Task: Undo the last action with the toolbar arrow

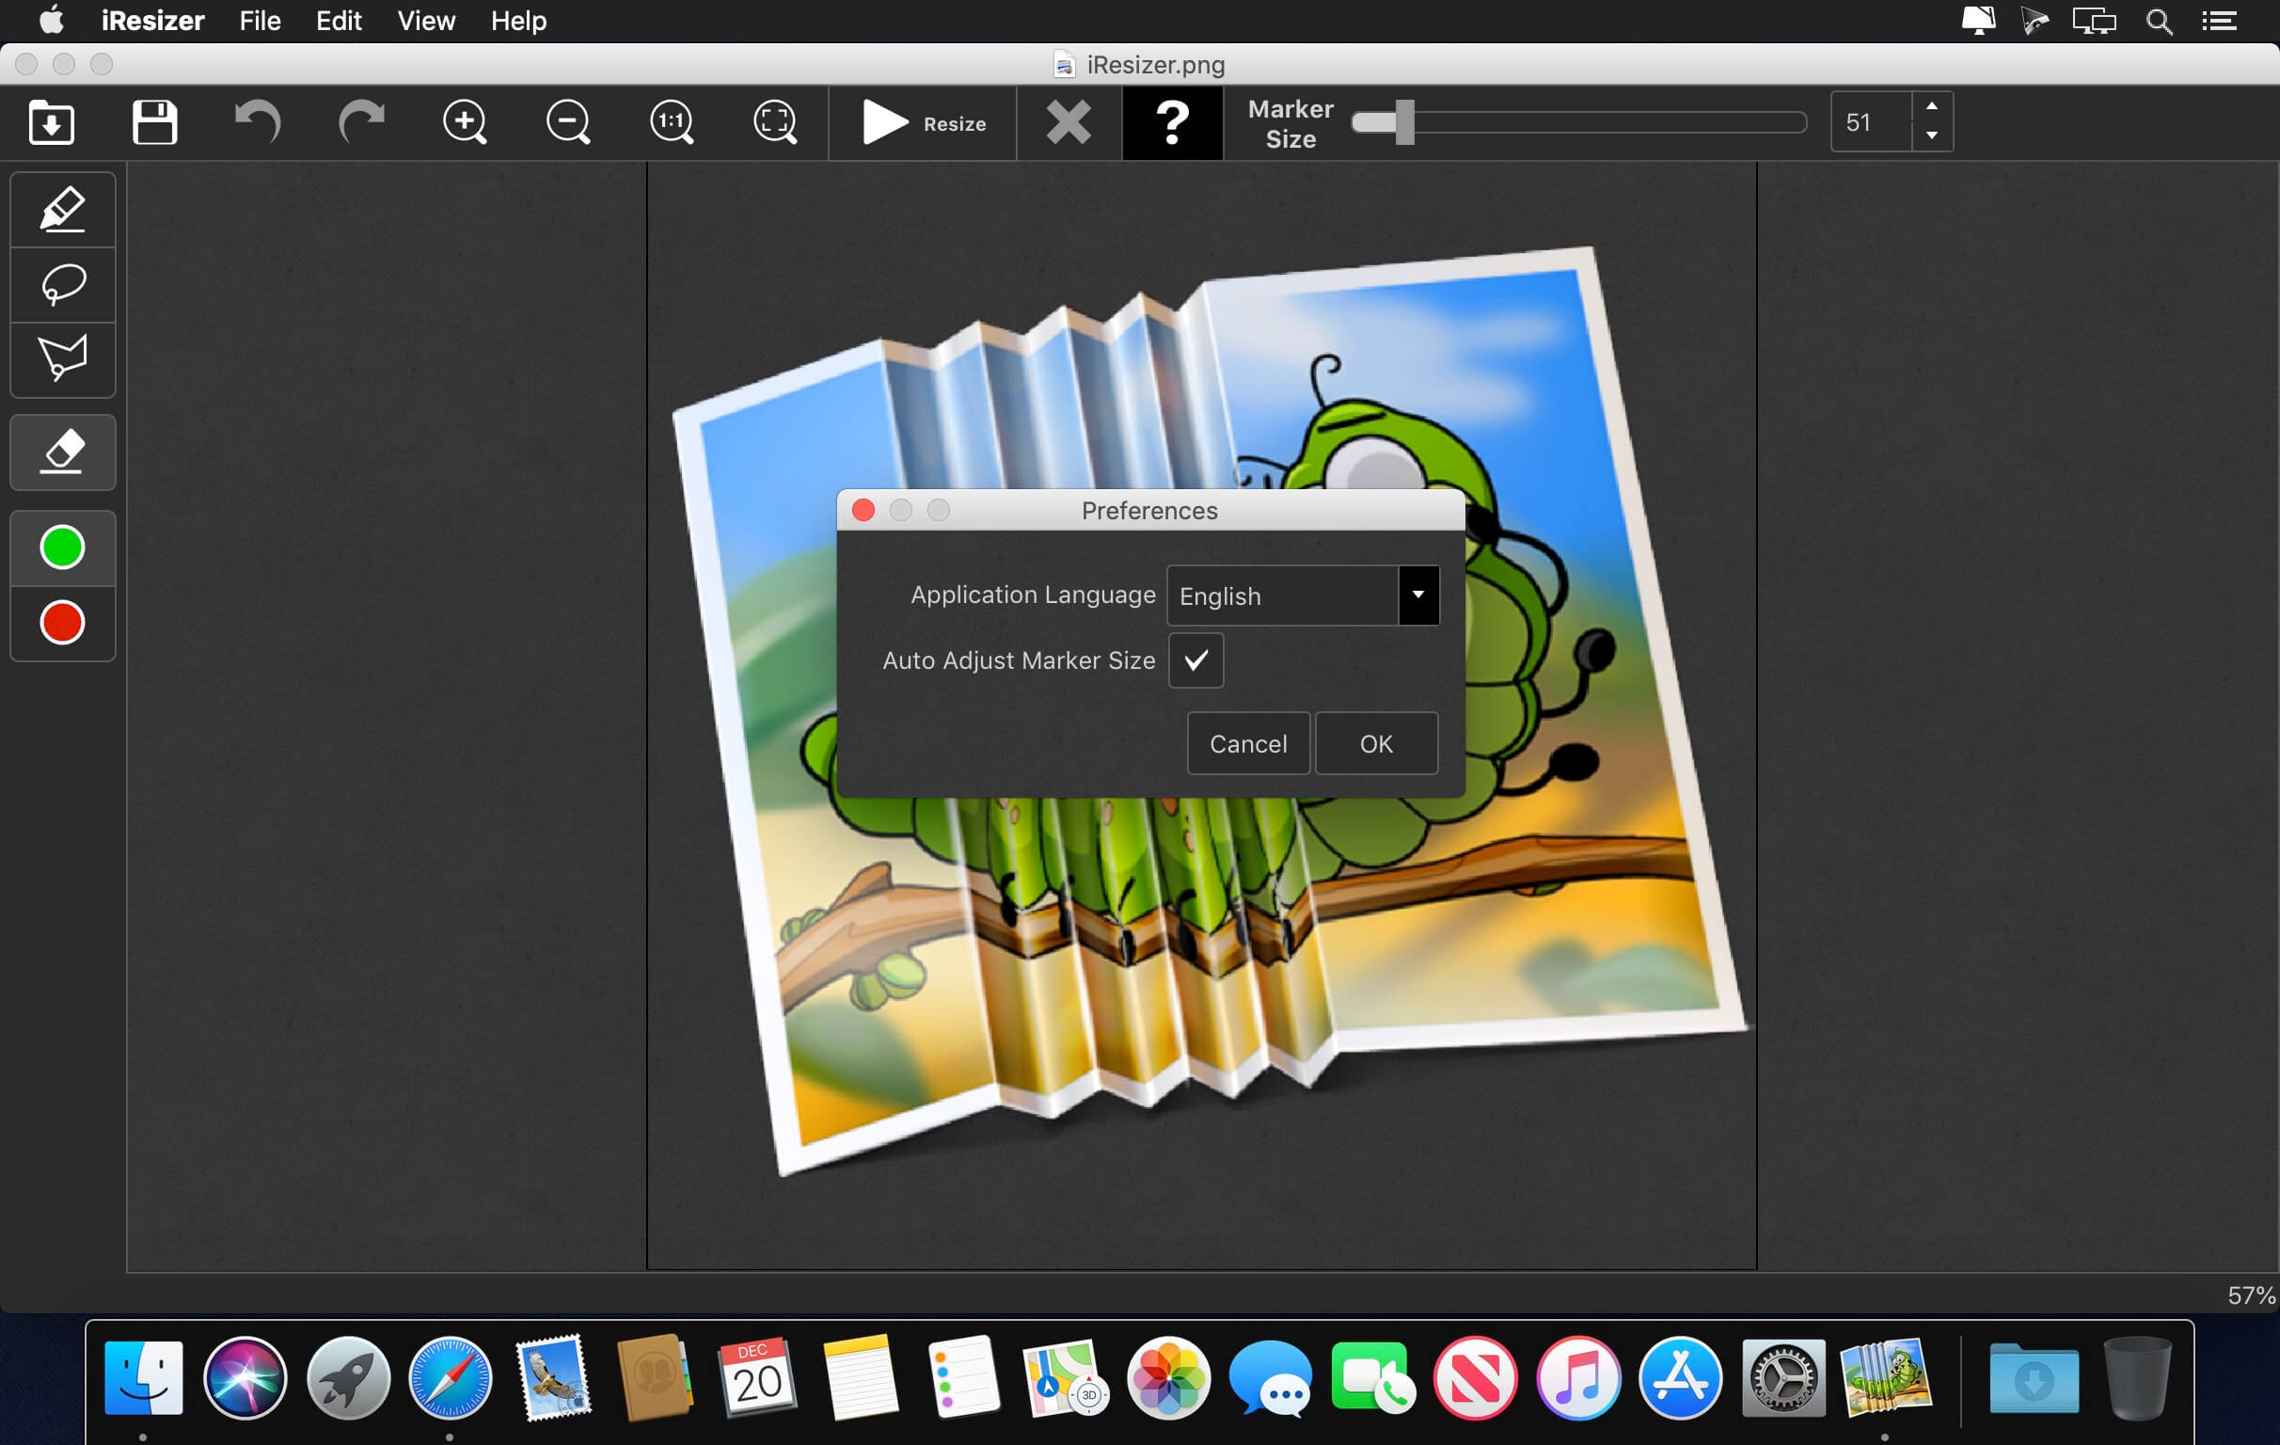Action: pos(258,122)
